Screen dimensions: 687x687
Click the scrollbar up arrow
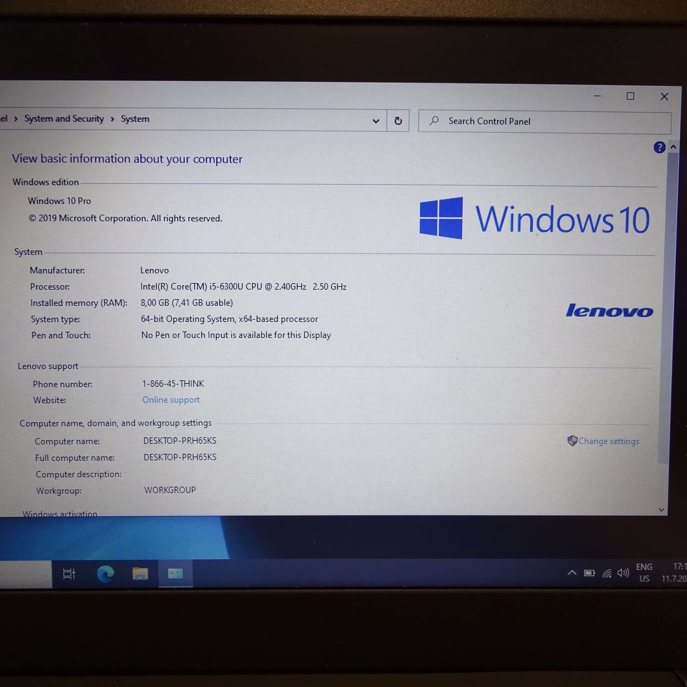(x=673, y=147)
